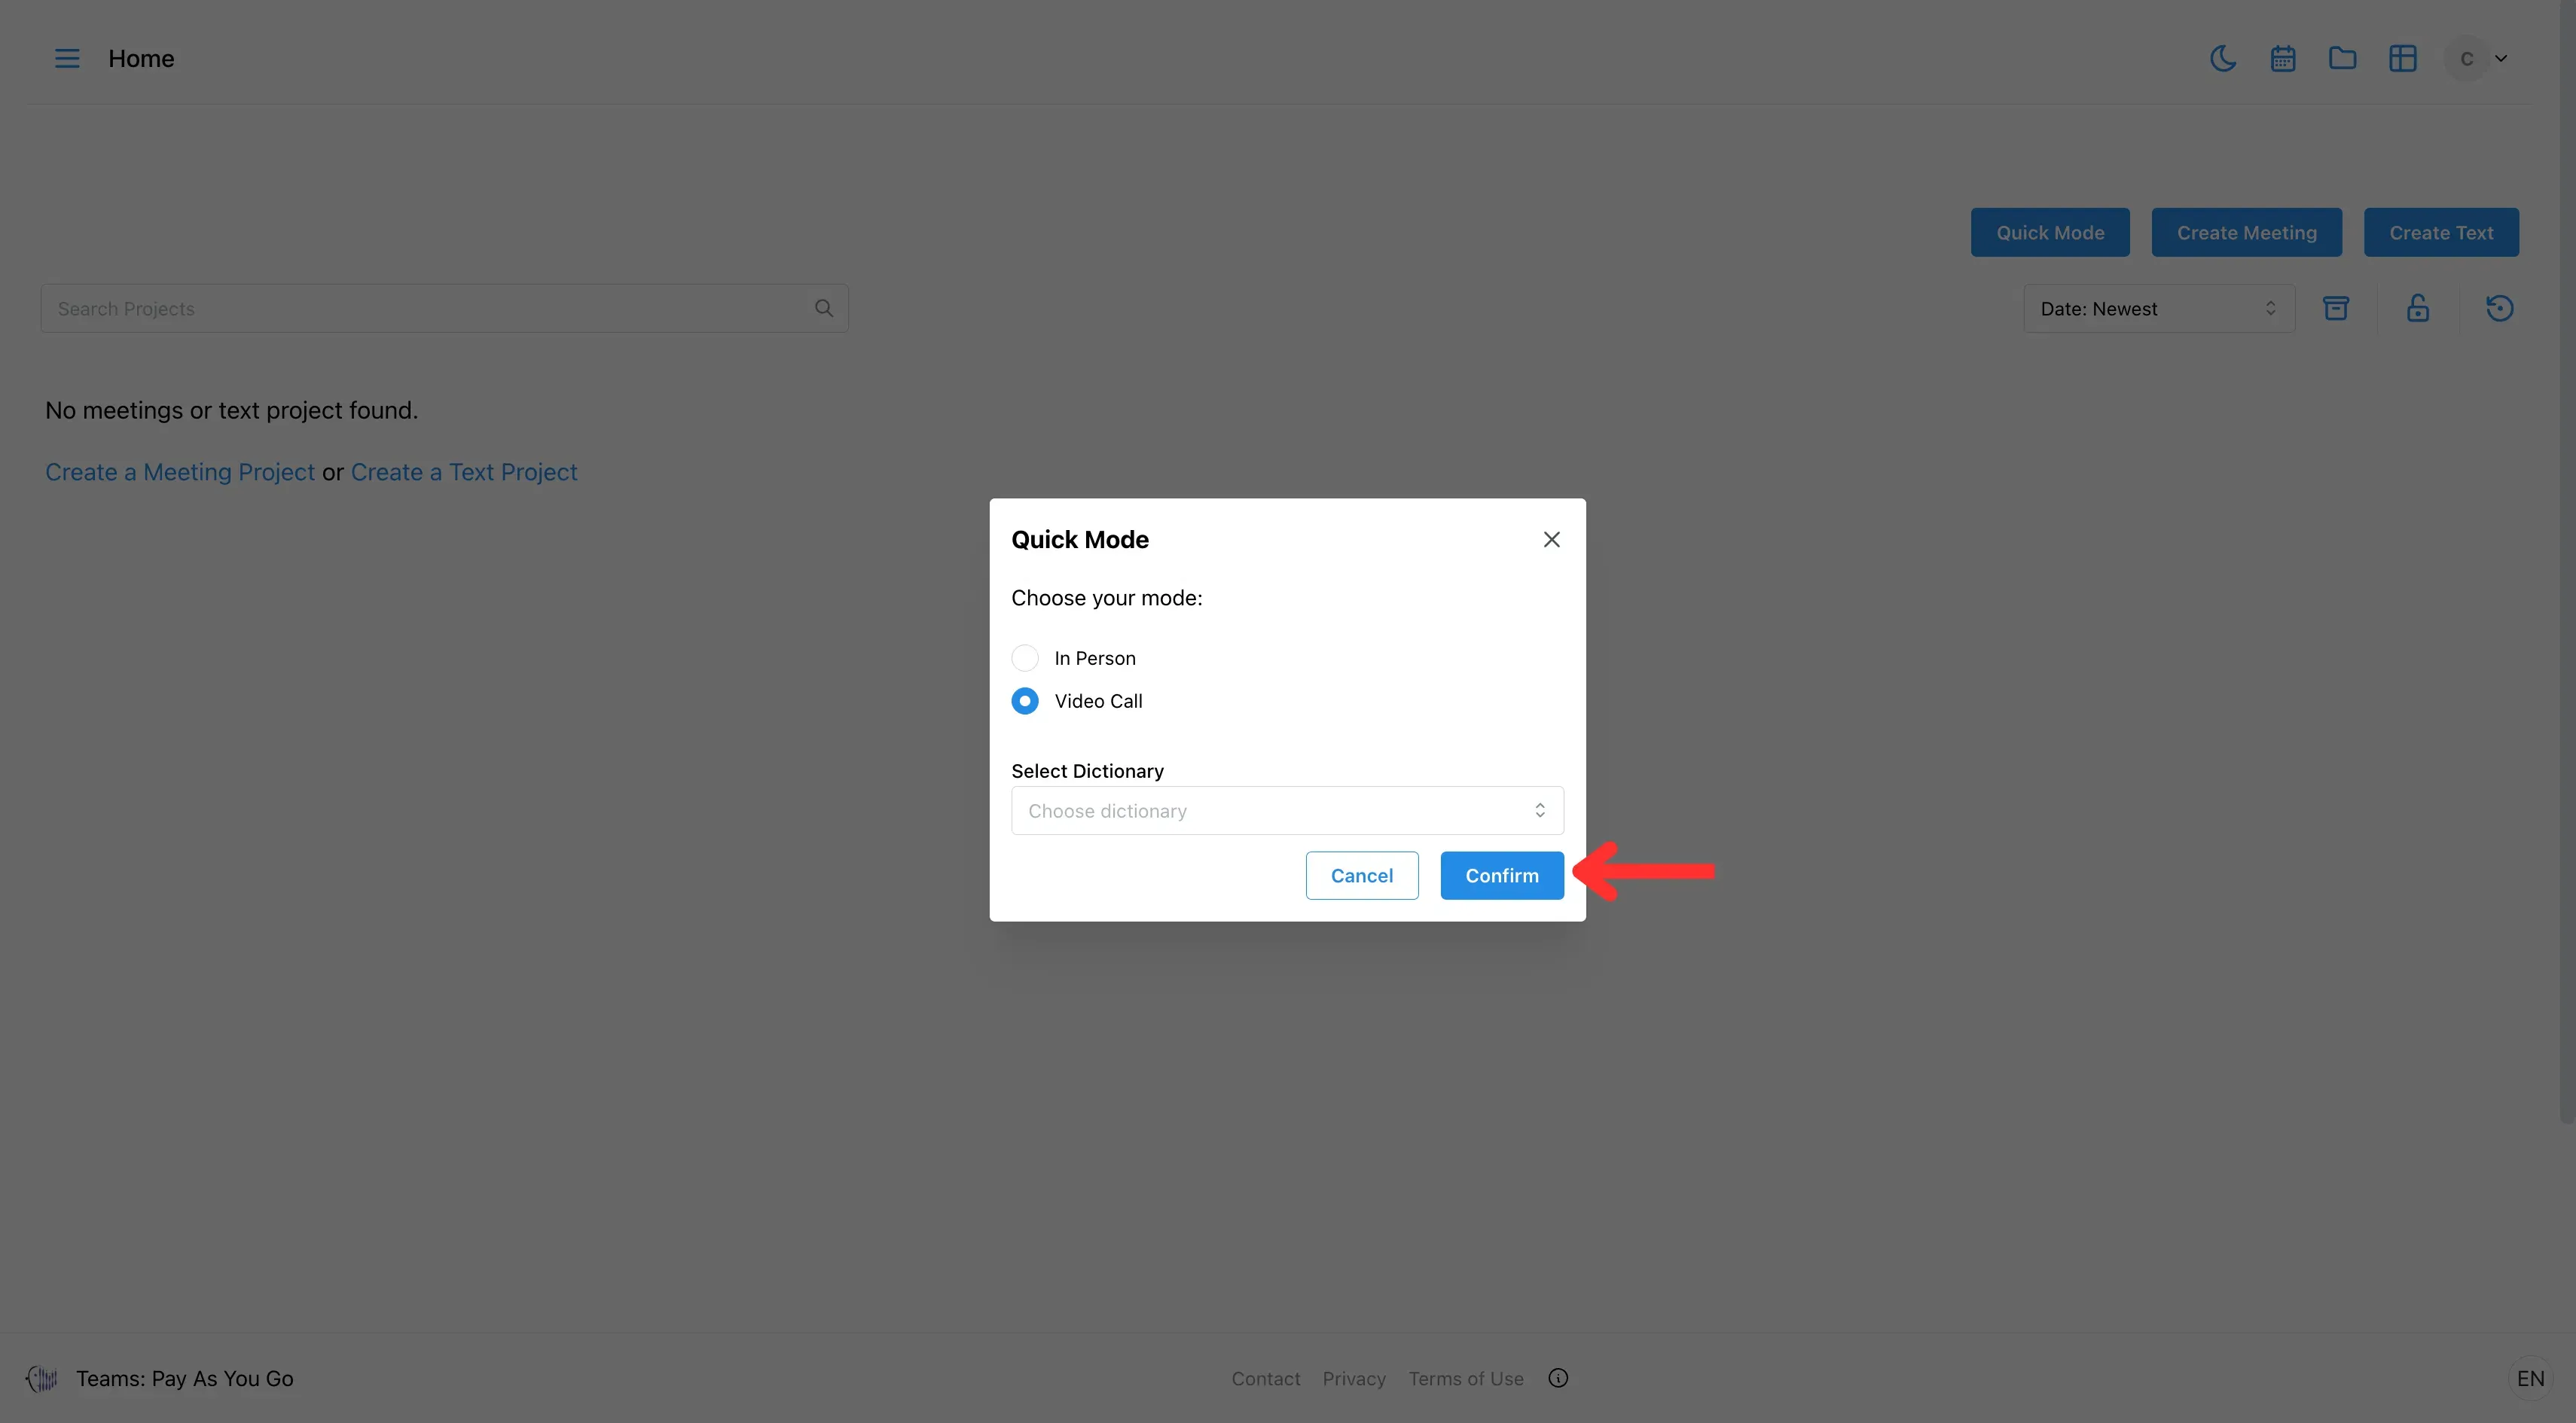The width and height of the screenshot is (2576, 1423).
Task: Click Confirm in Quick Mode dialog
Action: coord(1501,876)
